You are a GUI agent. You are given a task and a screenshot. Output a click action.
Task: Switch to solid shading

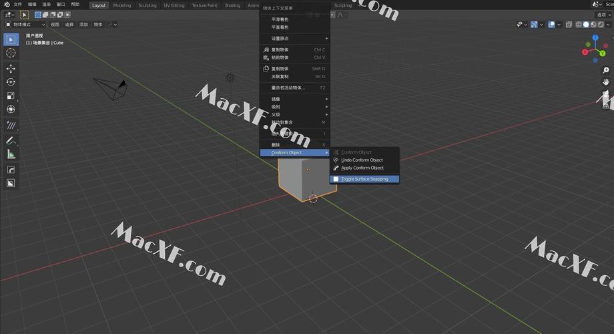[x=586, y=24]
